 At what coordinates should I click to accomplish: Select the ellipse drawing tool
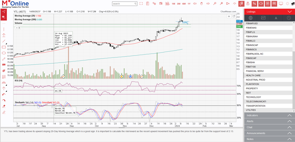[3, 53]
